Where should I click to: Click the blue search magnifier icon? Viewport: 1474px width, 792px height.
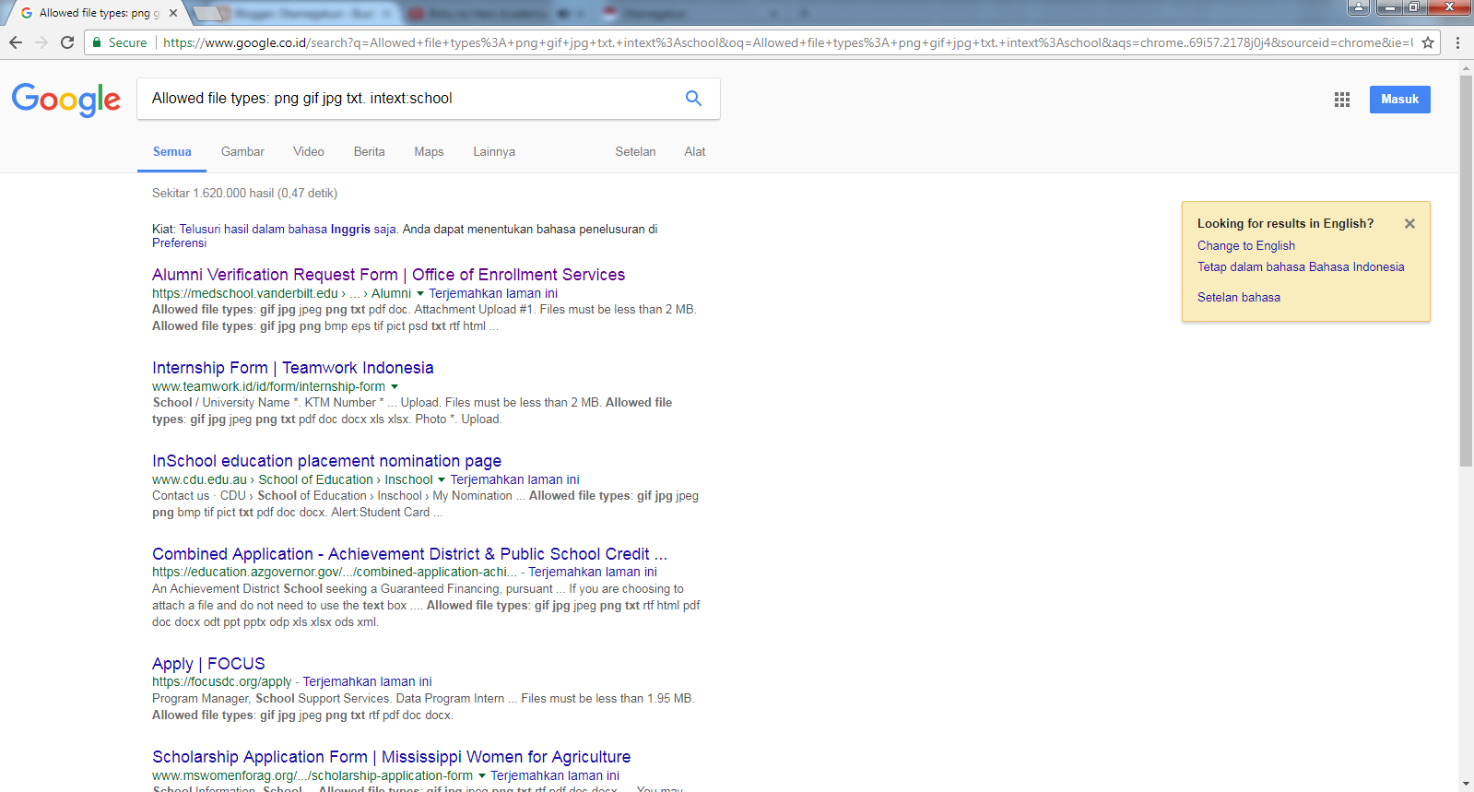693,99
